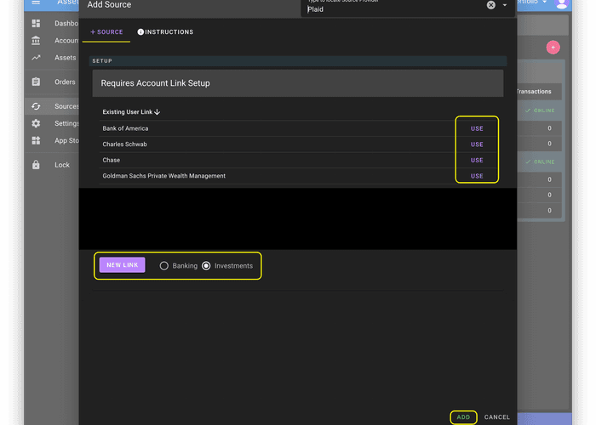Click the Add button
Image resolution: width=596 pixels, height=425 pixels.
(x=463, y=417)
